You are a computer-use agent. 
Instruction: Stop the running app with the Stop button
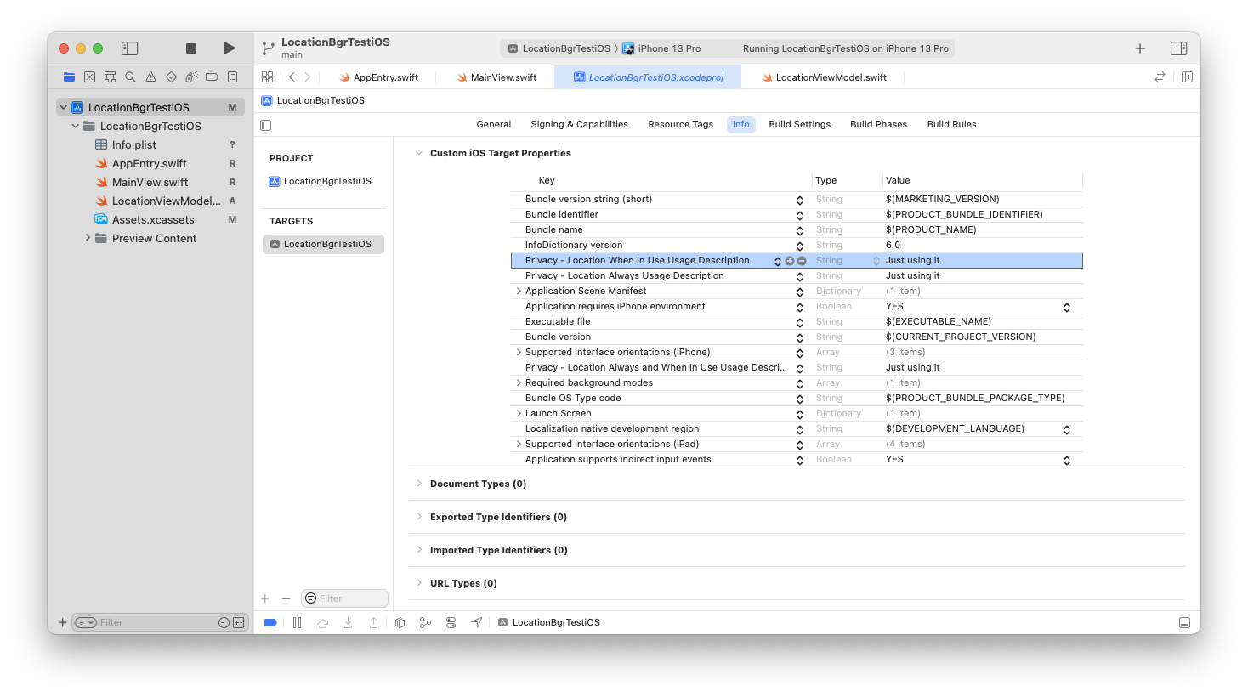[x=191, y=48]
